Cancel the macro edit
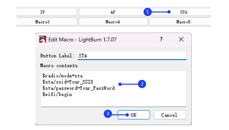This screenshot has height=130, width=229. 170,115
